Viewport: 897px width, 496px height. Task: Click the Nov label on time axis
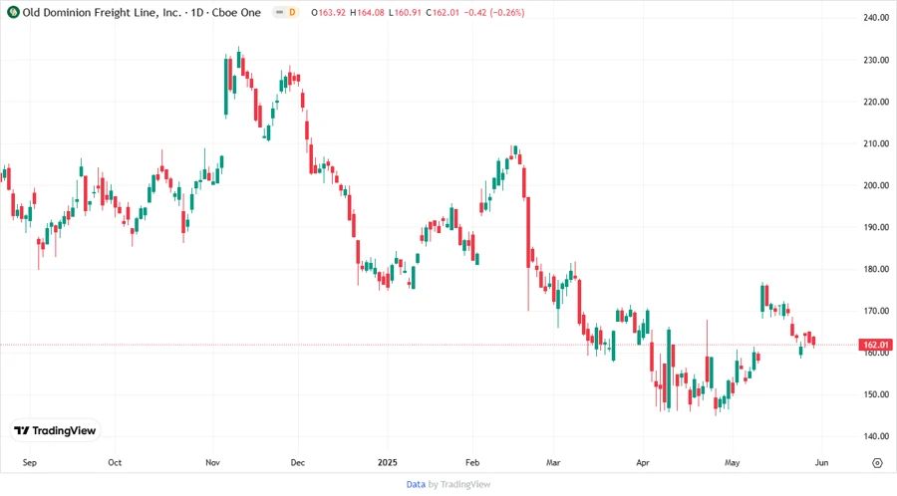[x=213, y=462]
